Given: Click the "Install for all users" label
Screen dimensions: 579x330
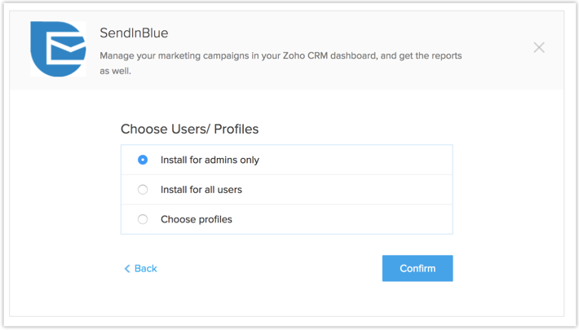Looking at the screenshot, I should point(201,190).
